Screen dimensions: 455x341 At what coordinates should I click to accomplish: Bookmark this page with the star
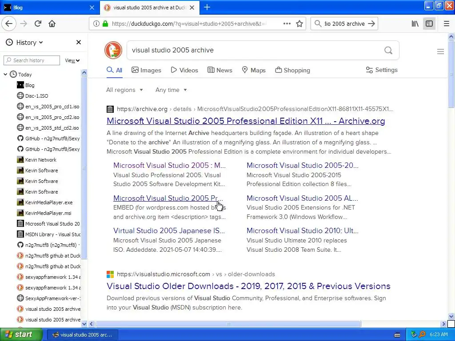pos(299,24)
